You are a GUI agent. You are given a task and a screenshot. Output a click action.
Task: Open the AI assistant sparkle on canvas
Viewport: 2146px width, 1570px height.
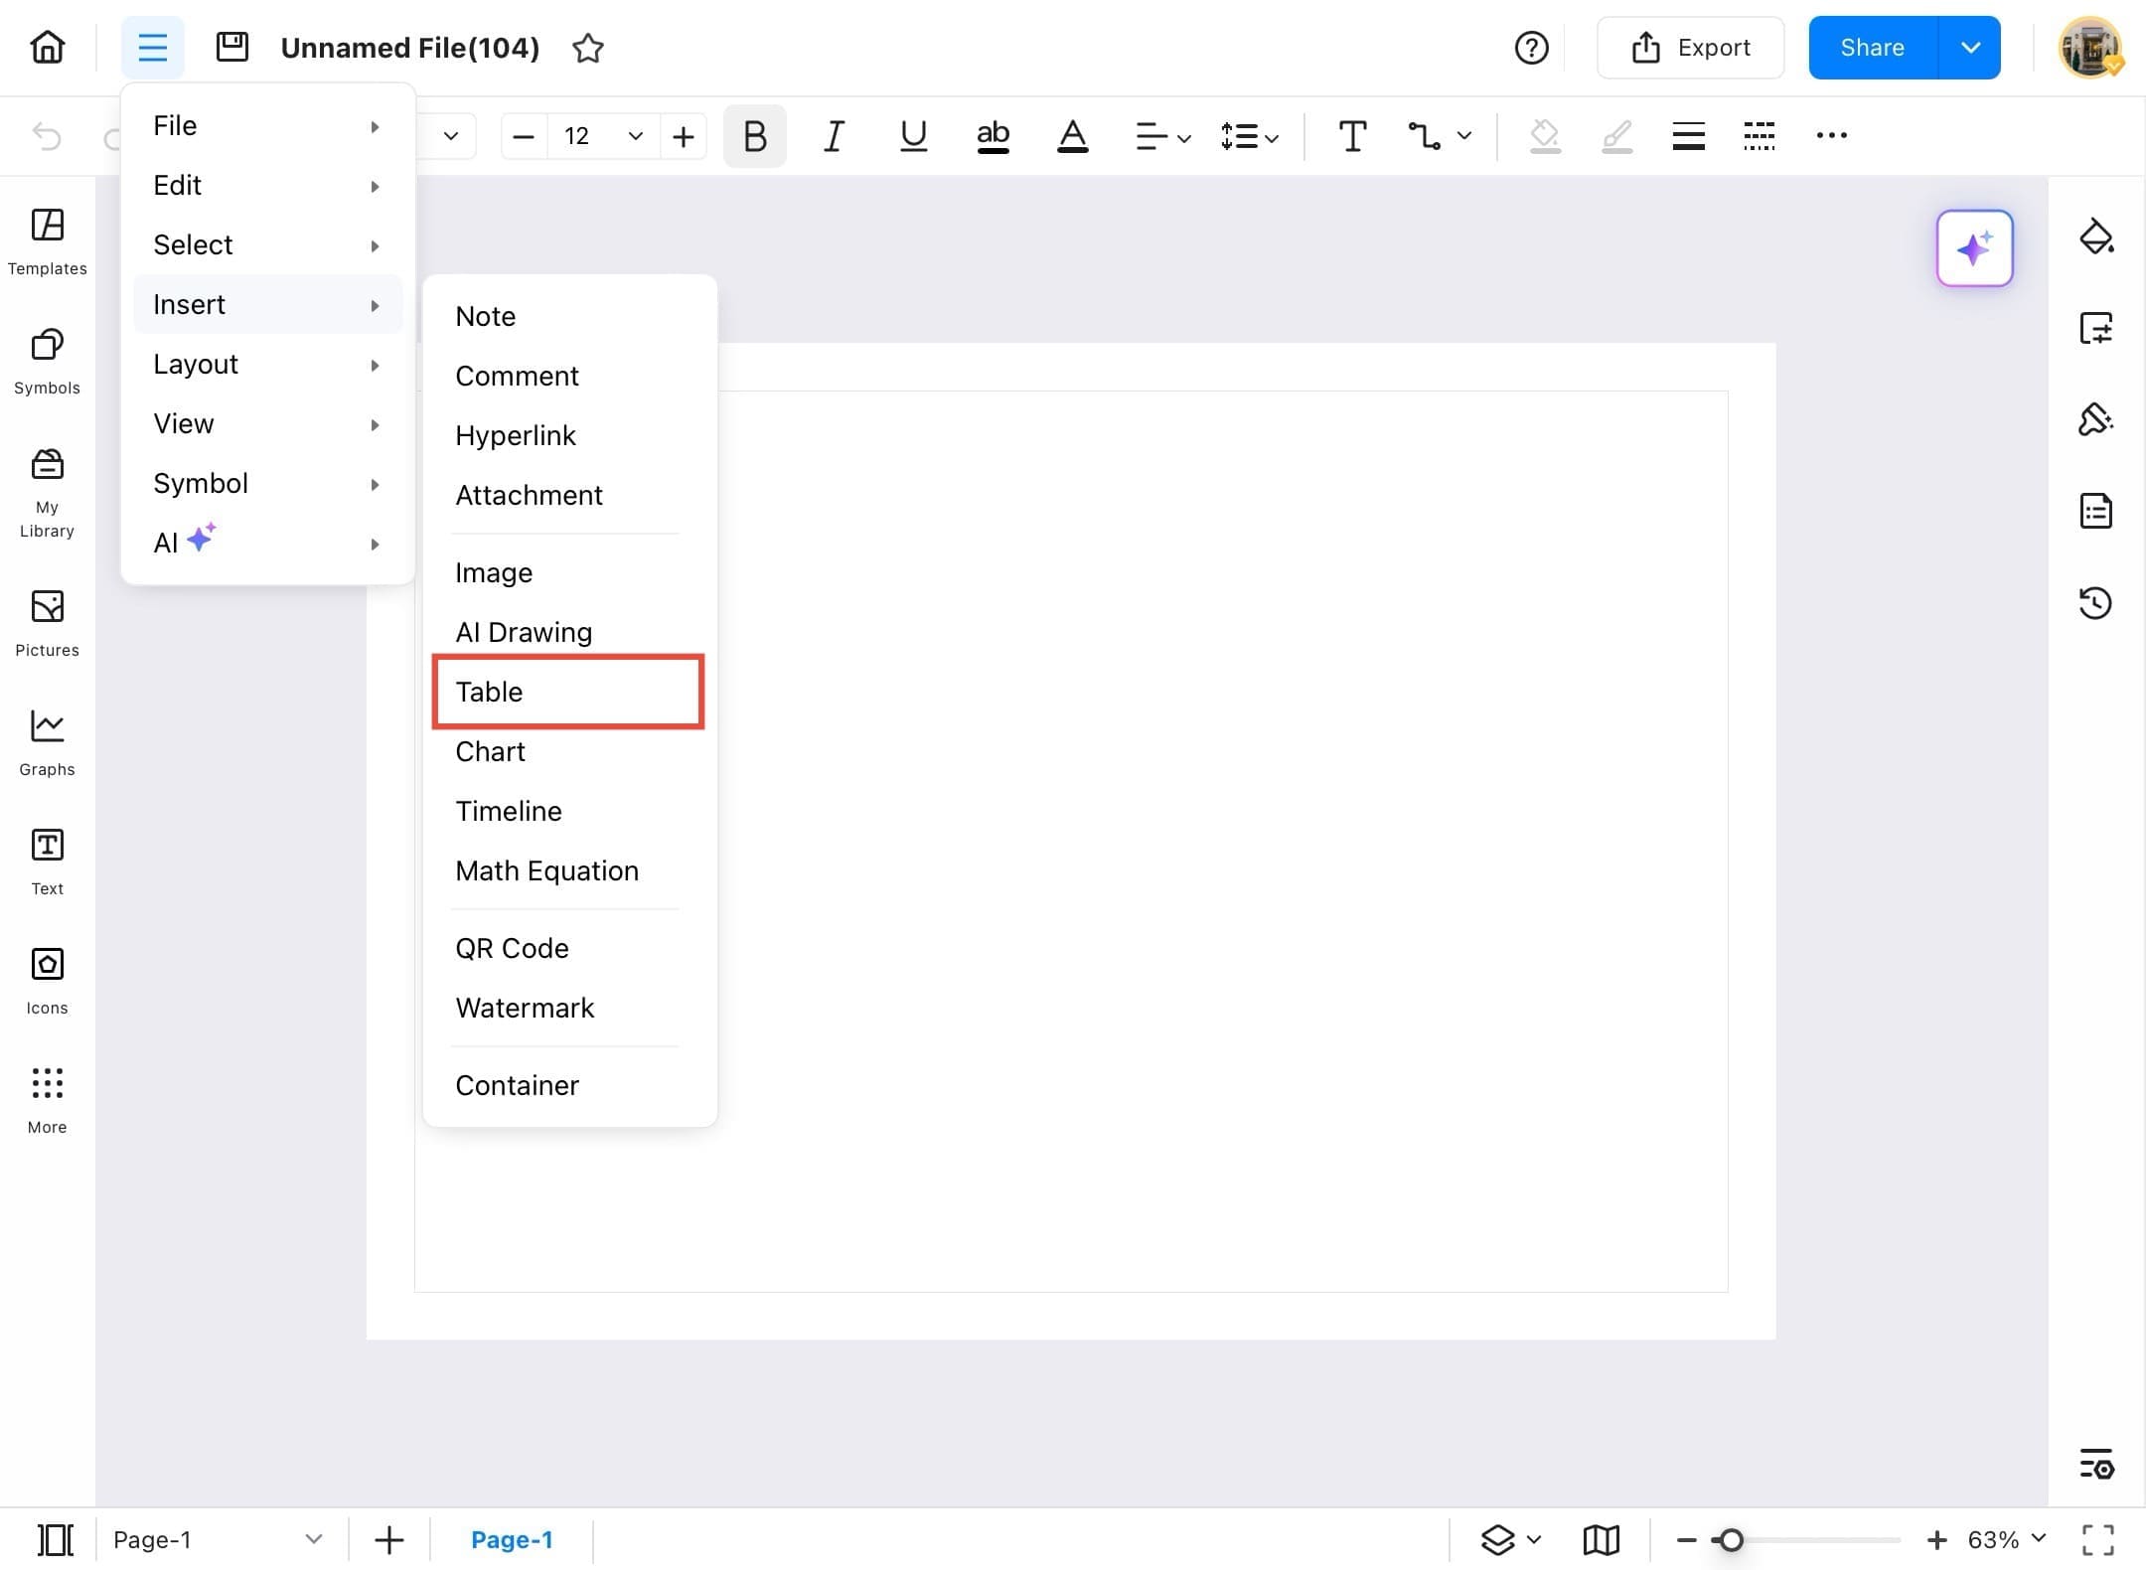(x=1975, y=248)
